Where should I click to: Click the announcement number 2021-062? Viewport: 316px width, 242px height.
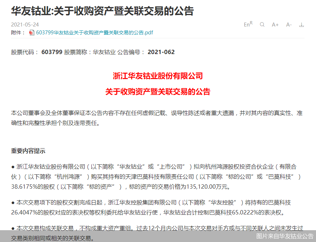(161, 52)
